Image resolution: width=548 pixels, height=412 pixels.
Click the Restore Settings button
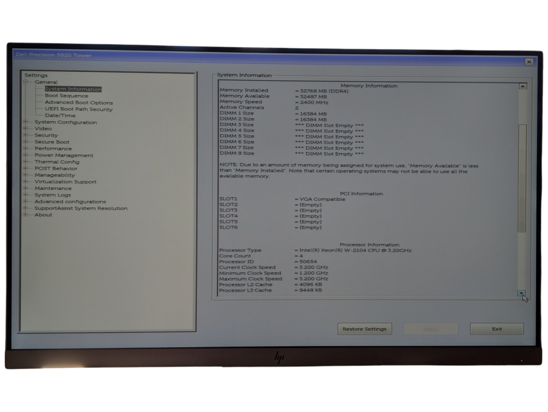click(365, 329)
